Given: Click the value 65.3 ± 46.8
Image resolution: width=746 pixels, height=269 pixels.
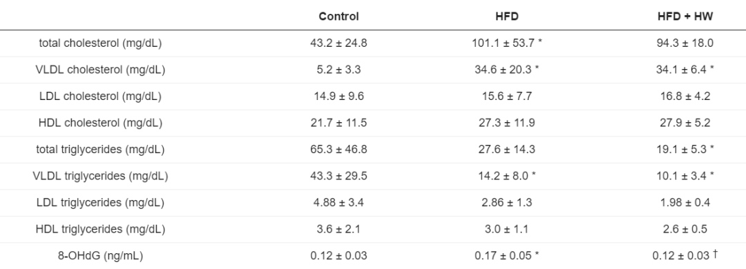Looking at the screenshot, I should coord(338,150).
